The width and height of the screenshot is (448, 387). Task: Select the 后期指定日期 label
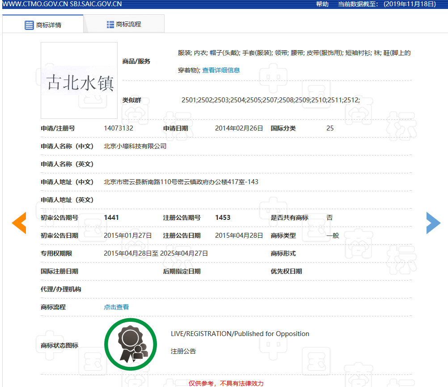(182, 271)
